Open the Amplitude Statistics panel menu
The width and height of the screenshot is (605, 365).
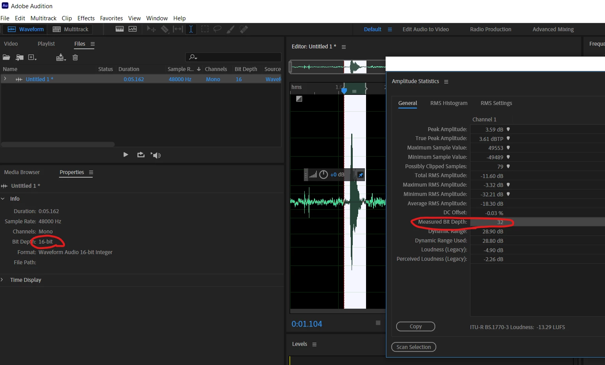click(x=446, y=82)
